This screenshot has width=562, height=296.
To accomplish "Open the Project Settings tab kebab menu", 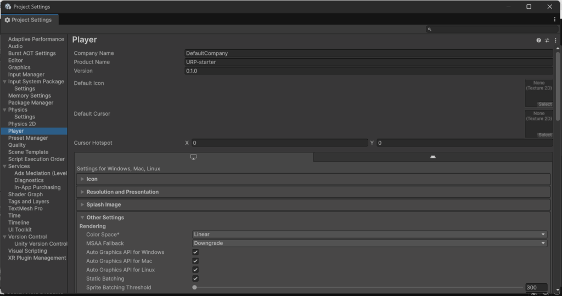I will (555, 20).
